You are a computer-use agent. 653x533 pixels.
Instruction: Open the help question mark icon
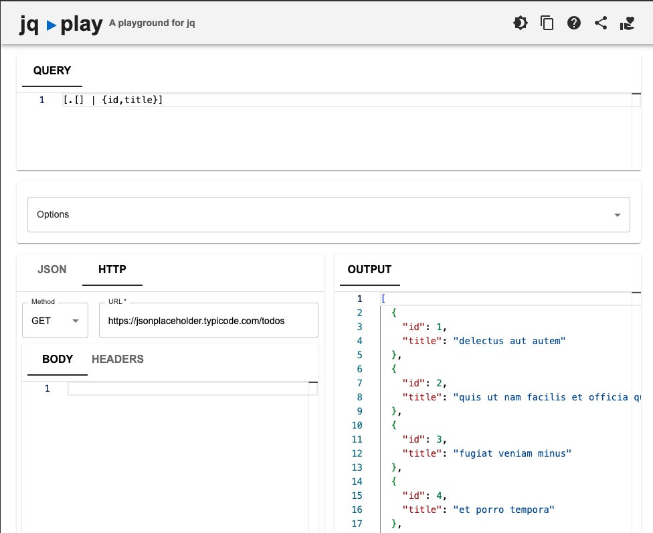coord(574,23)
